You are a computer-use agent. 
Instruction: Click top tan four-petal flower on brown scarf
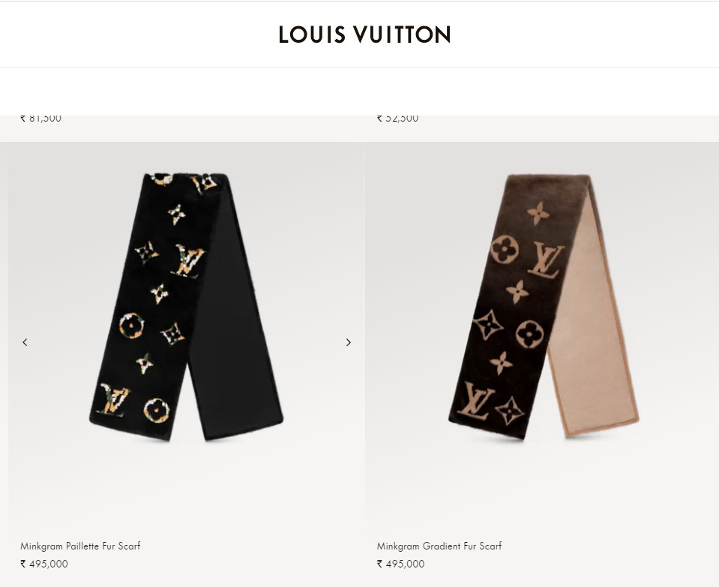point(538,213)
